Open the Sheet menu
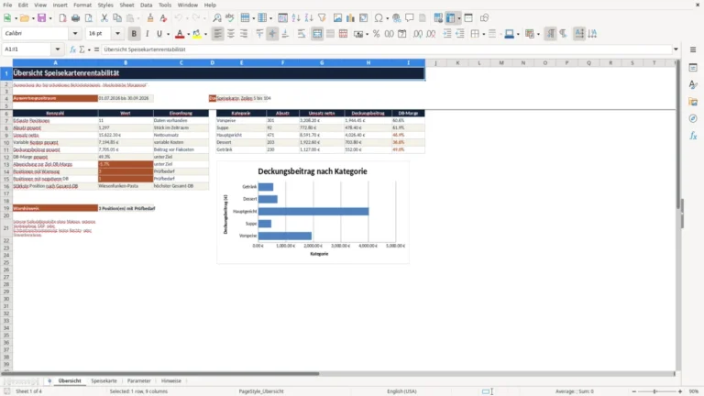 click(x=126, y=5)
